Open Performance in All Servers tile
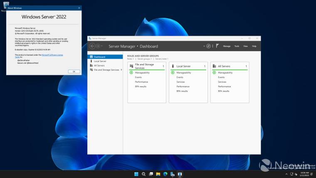The height and width of the screenshot is (178, 316). (x=225, y=87)
